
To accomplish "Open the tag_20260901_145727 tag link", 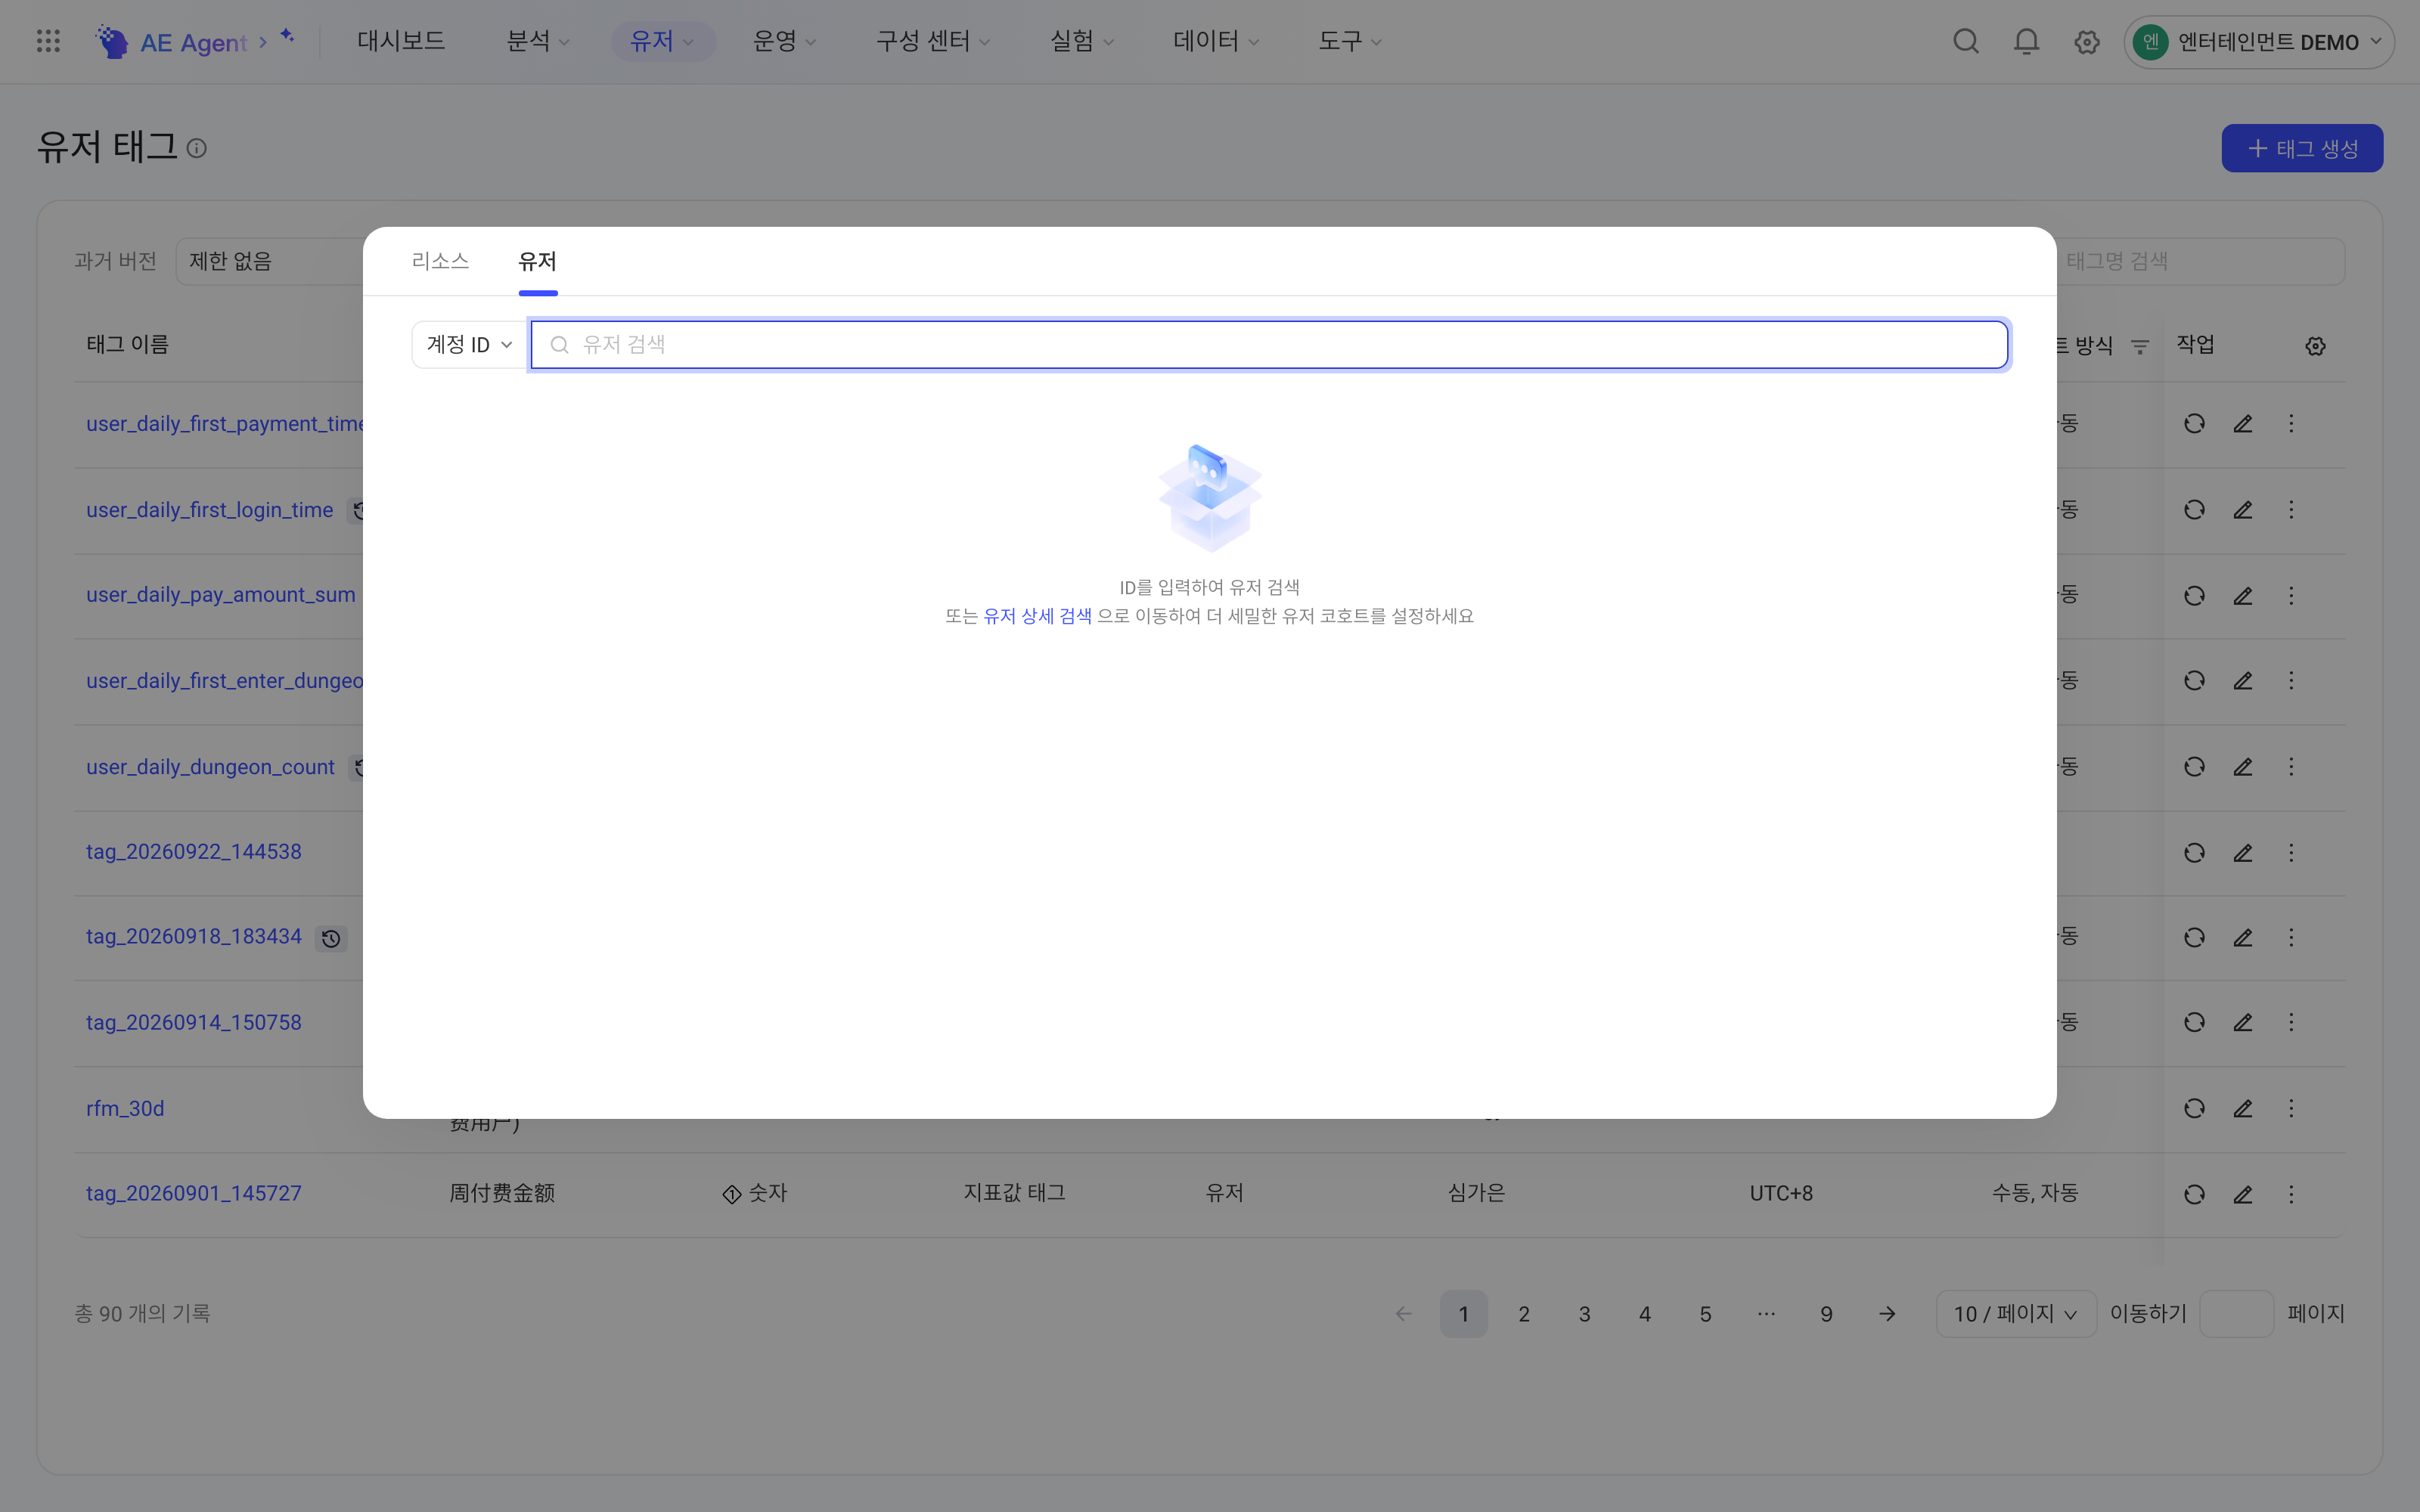I will tap(194, 1193).
